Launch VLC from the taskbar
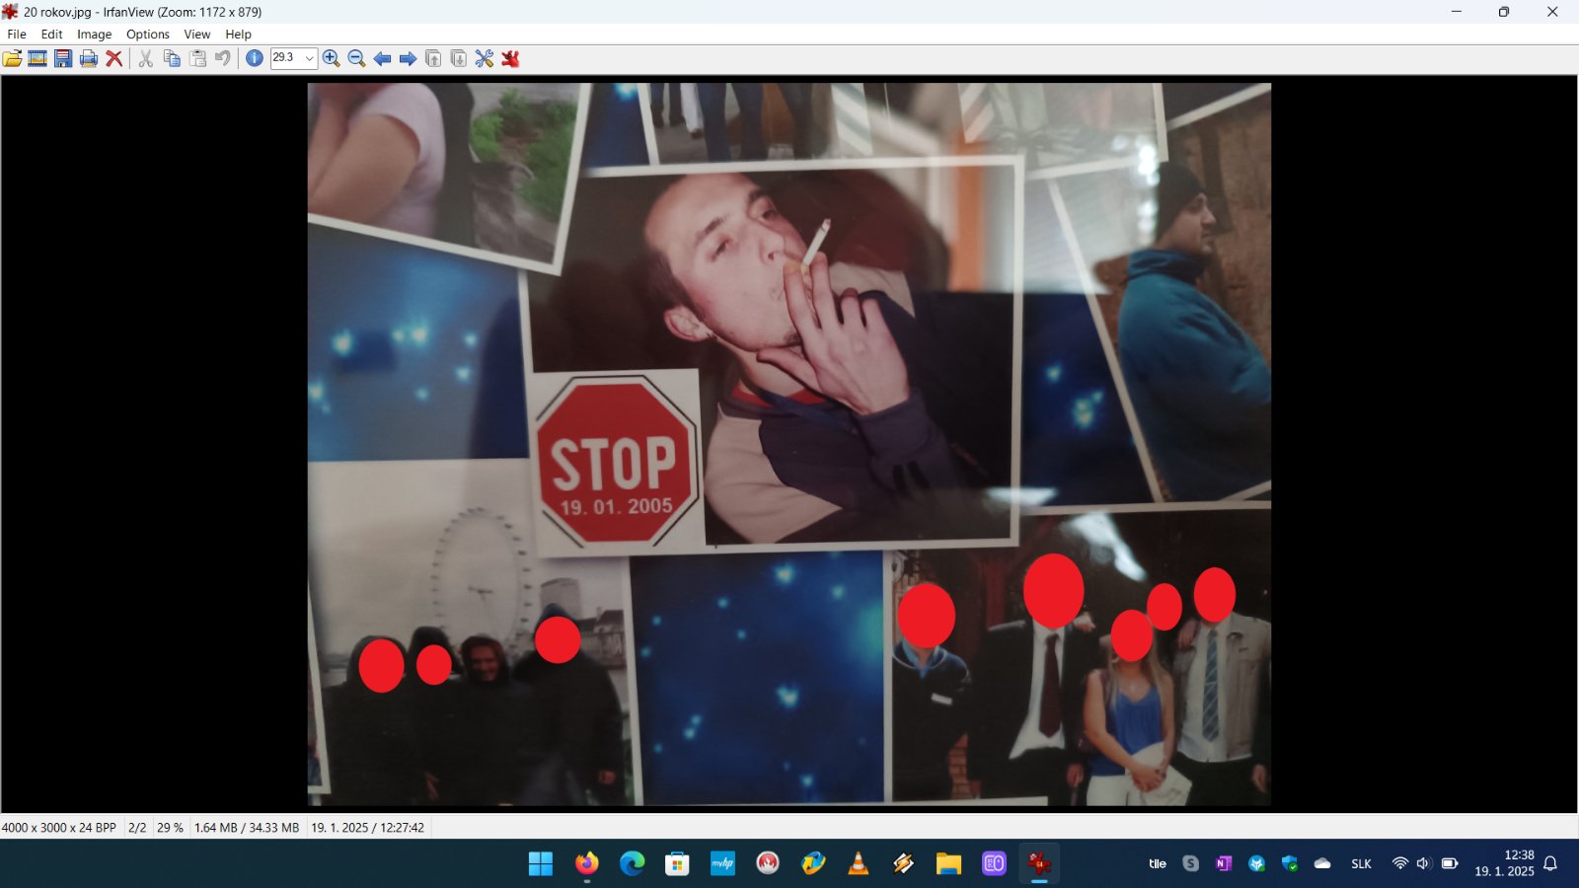Image resolution: width=1579 pixels, height=888 pixels. pos(859,864)
